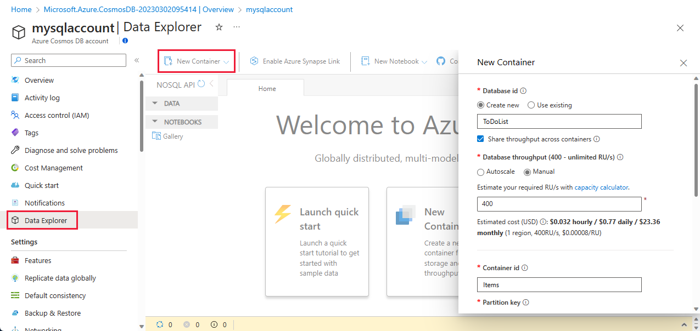Click Enable Azure Synapse Link
Image resolution: width=700 pixels, height=331 pixels.
click(295, 61)
